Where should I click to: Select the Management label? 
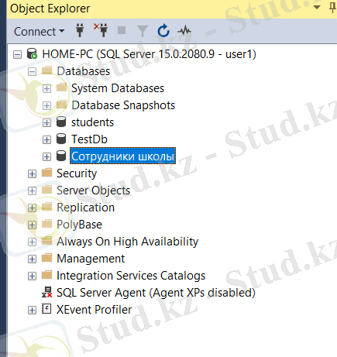(x=91, y=259)
